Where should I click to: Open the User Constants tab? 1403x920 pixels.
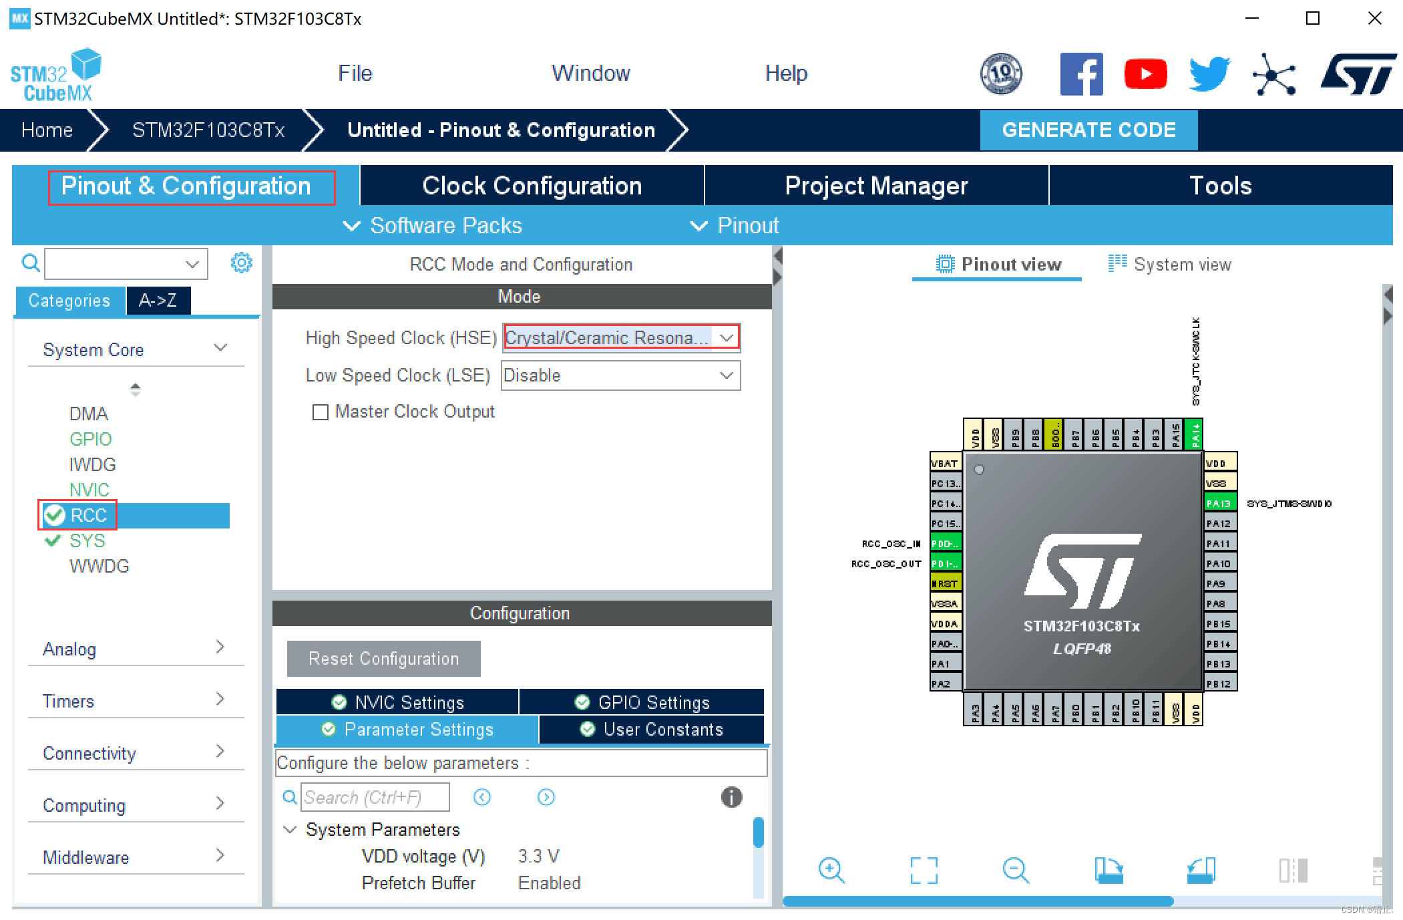click(x=651, y=730)
